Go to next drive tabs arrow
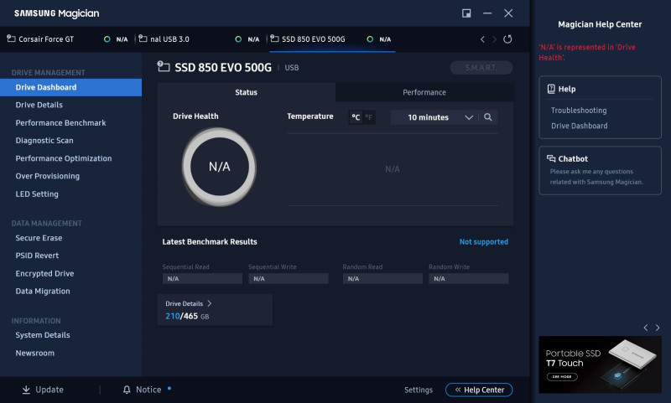Image resolution: width=671 pixels, height=403 pixels. pyautogui.click(x=494, y=39)
